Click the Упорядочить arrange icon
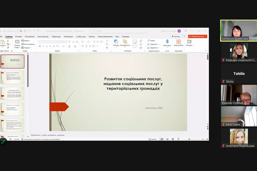 (125, 42)
